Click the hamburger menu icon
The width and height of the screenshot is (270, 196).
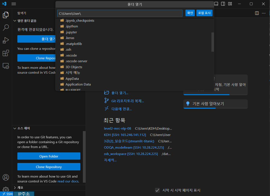click(14, 4)
